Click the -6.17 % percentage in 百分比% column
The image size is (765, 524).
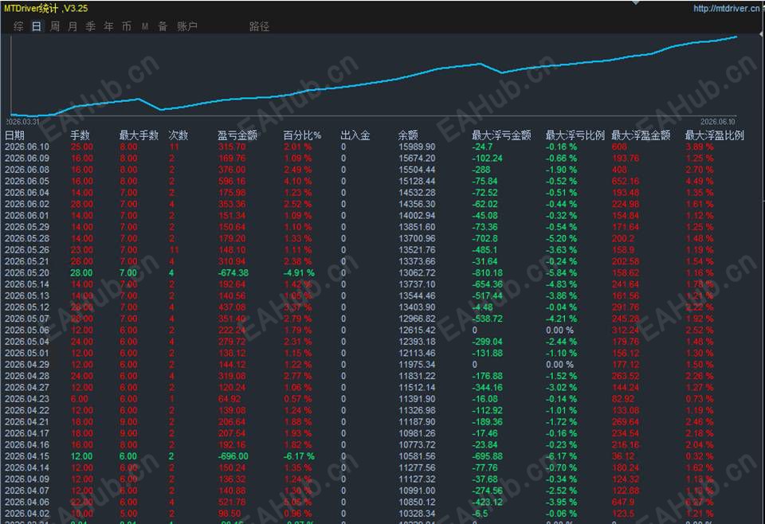click(299, 456)
